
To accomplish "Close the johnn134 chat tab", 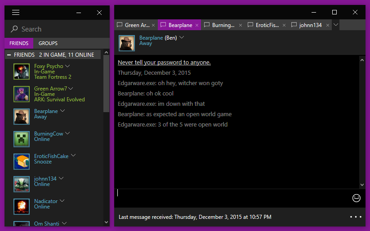I will 328,25.
